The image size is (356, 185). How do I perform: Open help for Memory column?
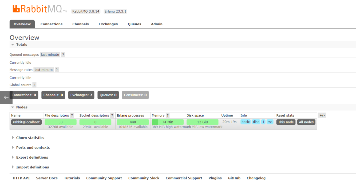point(168,115)
